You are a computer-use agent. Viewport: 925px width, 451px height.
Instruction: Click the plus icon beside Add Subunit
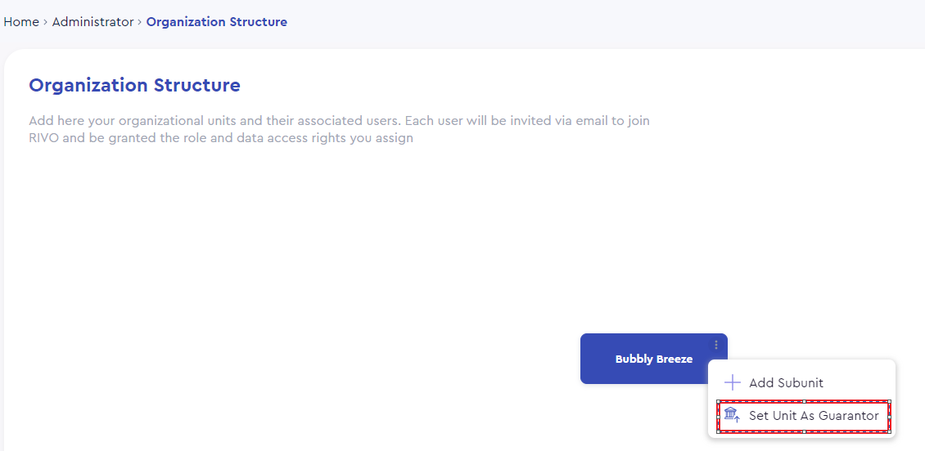732,382
